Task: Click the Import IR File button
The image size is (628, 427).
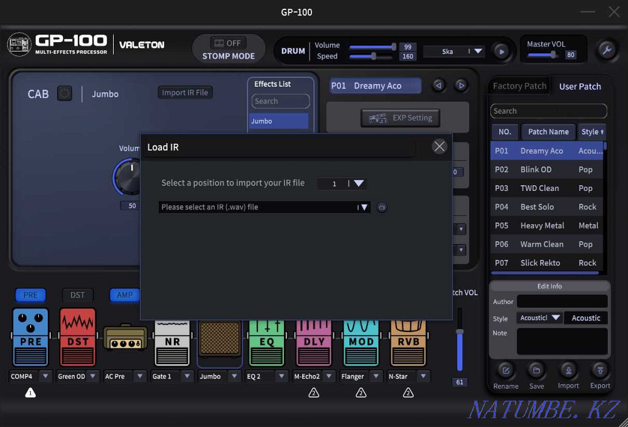Action: (x=185, y=92)
